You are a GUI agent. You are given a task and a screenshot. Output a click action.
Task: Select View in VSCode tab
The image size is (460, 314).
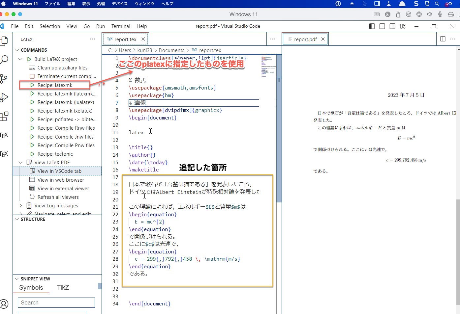pos(57,171)
